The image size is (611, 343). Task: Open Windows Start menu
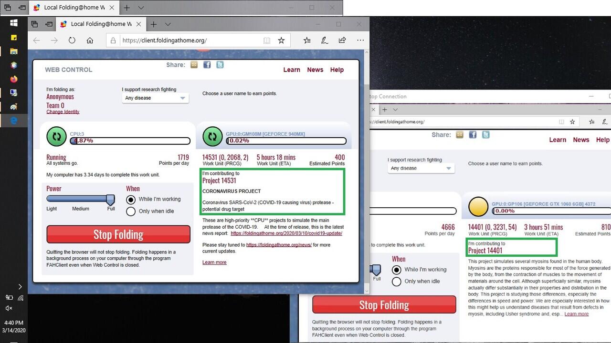pyautogui.click(x=14, y=22)
